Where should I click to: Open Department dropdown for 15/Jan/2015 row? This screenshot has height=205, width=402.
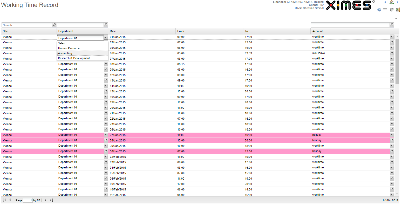coord(106,91)
